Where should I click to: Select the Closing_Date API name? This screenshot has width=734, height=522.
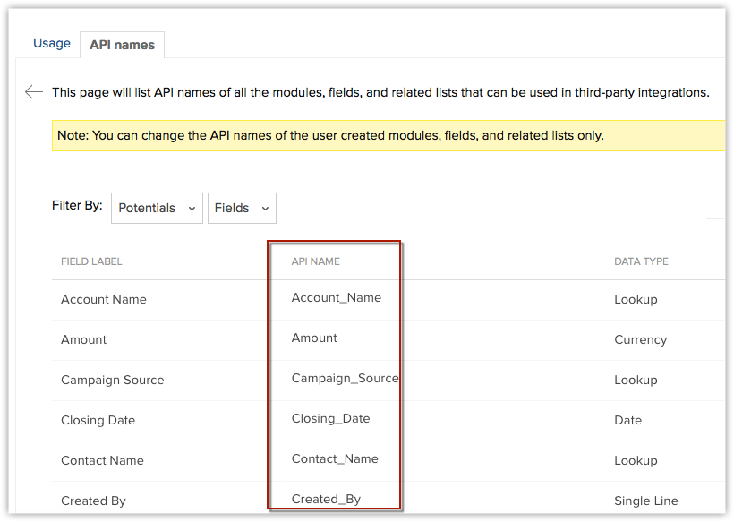[x=330, y=418]
